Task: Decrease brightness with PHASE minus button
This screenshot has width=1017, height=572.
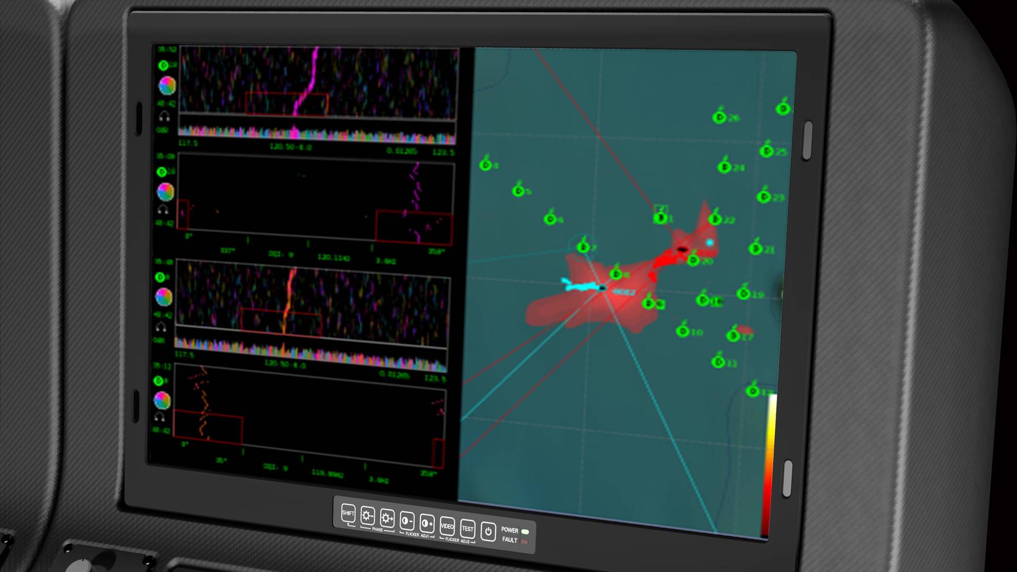Action: (367, 515)
